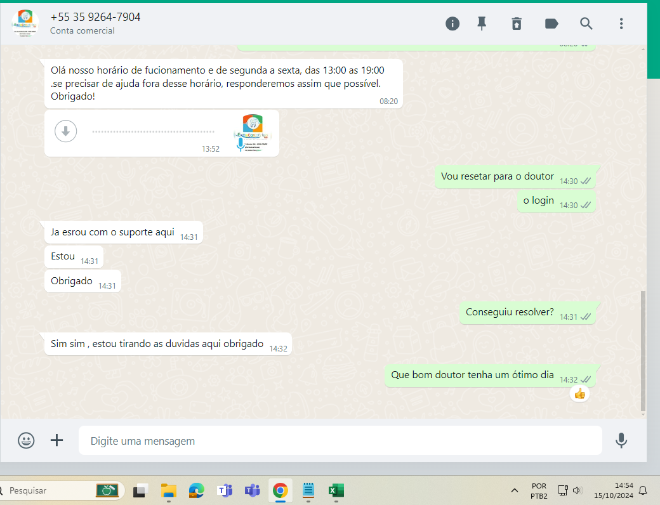Open Excel from the taskbar
660x505 pixels.
(336, 490)
